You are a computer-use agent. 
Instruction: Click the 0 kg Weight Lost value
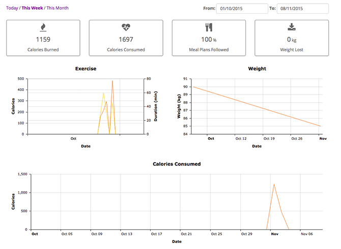pyautogui.click(x=292, y=40)
